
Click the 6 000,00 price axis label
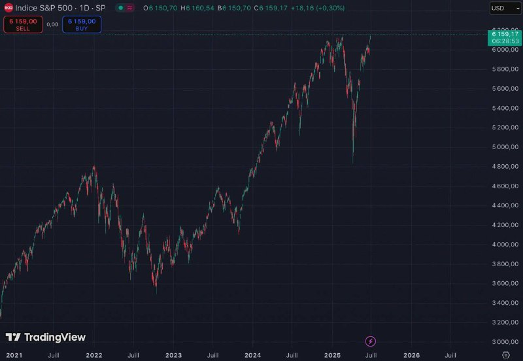(505, 50)
